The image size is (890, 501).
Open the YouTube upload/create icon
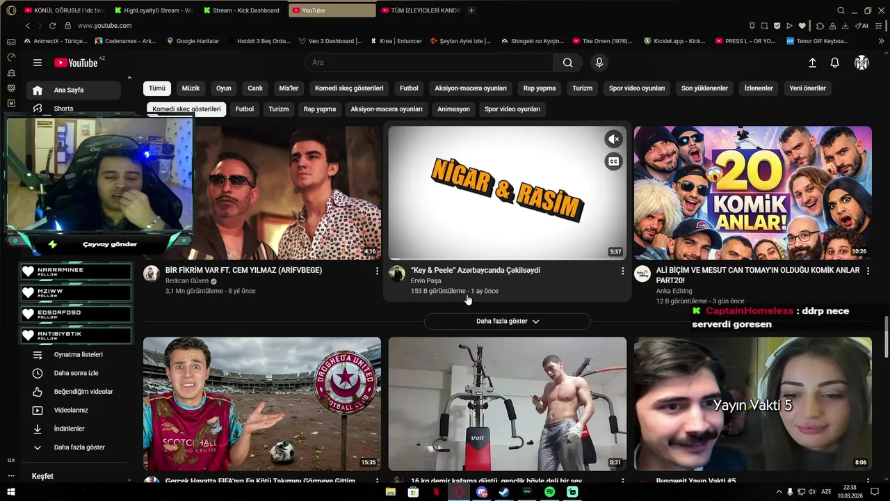tap(812, 63)
